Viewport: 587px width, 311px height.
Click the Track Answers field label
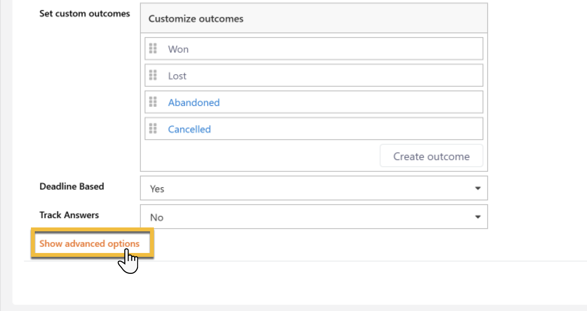pyautogui.click(x=69, y=215)
